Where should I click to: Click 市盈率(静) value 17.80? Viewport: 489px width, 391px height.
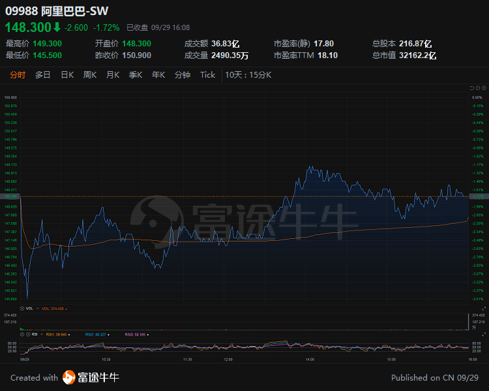click(x=323, y=44)
